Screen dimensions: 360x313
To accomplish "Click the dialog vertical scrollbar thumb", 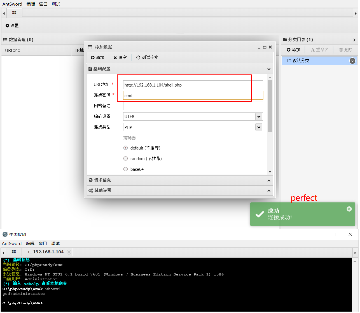I will tap(270, 106).
